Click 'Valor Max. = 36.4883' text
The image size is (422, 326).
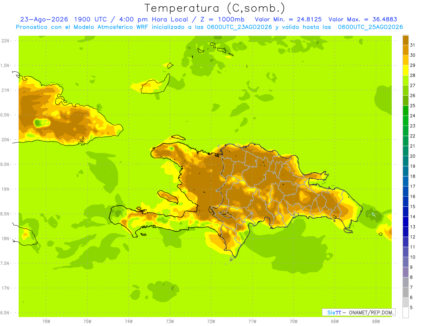coord(363,19)
